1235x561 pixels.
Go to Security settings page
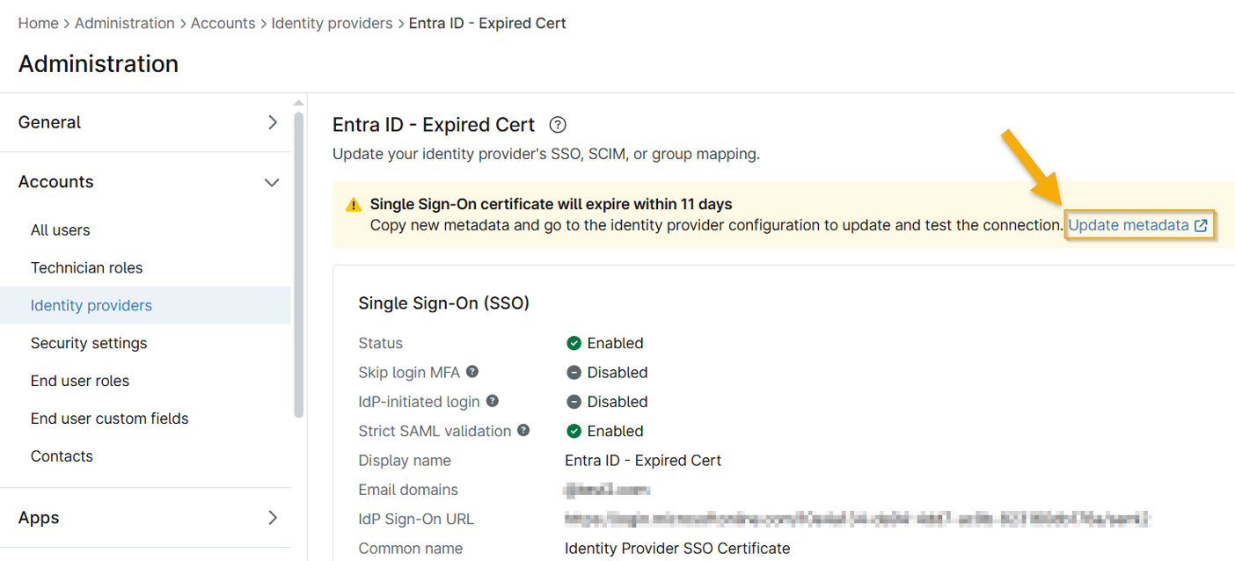pos(89,343)
